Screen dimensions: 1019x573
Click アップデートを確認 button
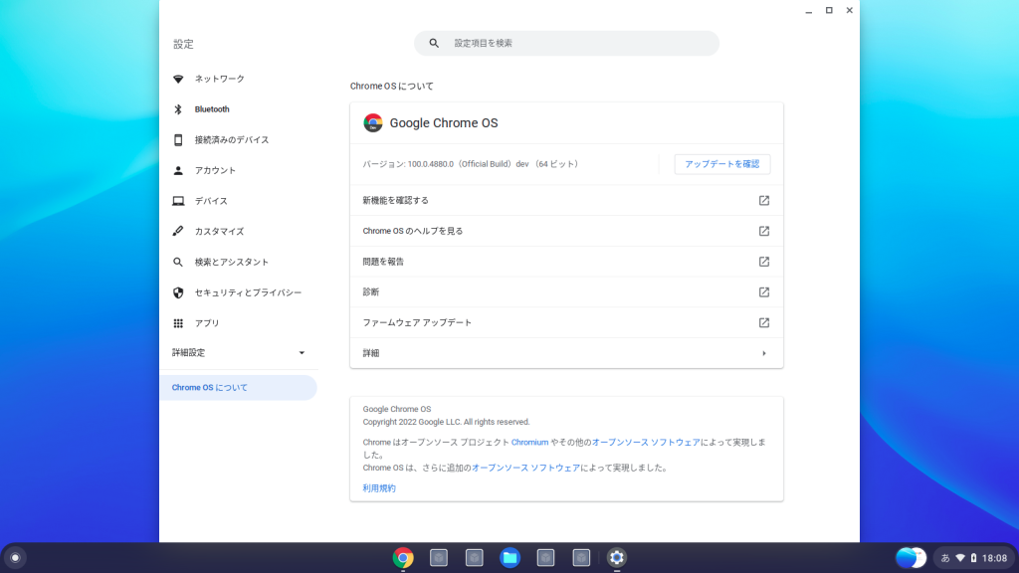click(722, 164)
